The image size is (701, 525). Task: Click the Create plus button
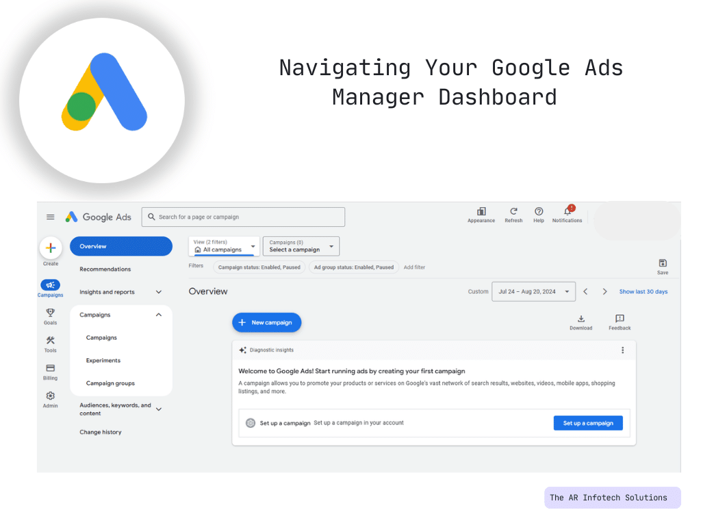tap(51, 247)
